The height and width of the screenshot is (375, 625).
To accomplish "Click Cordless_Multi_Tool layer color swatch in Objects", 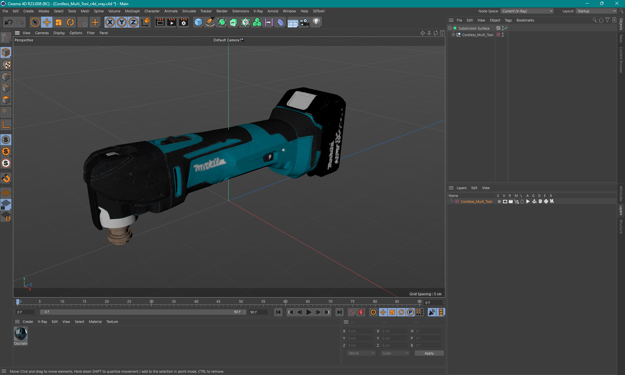I will [x=498, y=35].
